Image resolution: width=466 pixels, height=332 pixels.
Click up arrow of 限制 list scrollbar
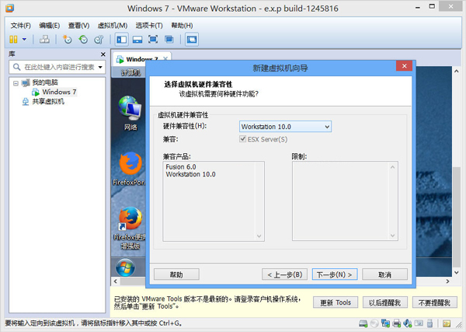(392, 167)
